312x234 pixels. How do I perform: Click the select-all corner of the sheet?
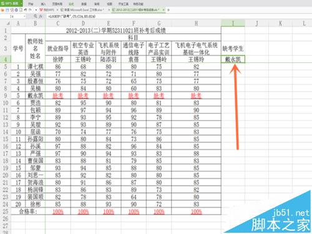click(x=6, y=23)
